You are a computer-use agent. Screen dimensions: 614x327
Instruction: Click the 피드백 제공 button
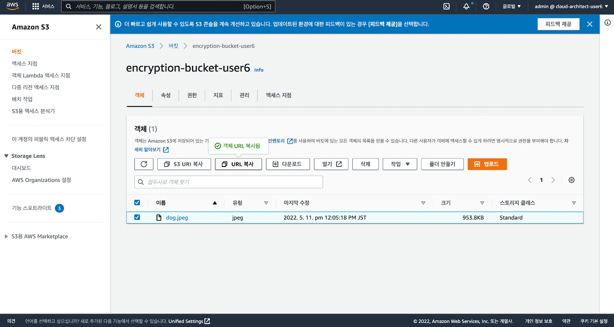pos(558,24)
